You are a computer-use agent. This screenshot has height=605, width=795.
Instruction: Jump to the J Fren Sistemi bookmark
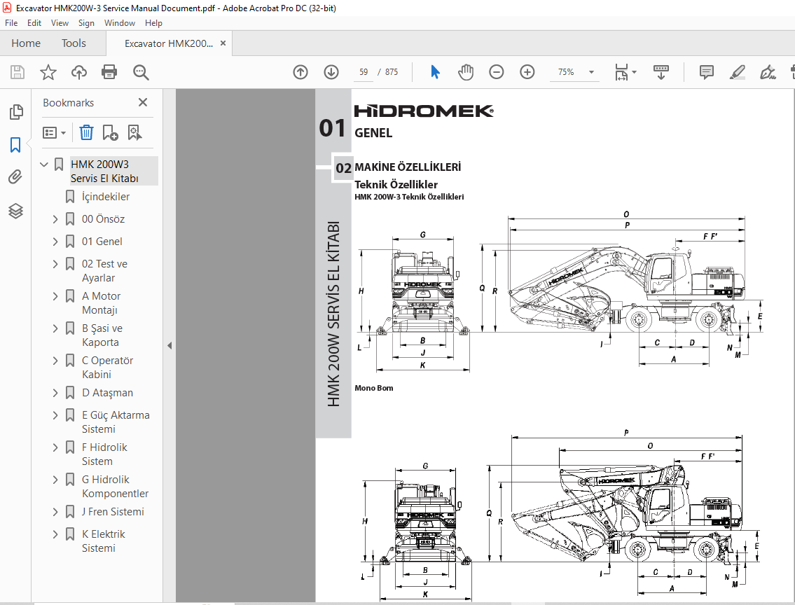tap(113, 512)
